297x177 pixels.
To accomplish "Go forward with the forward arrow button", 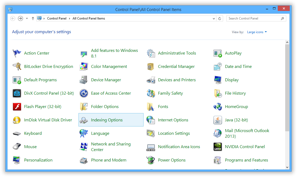I will [20, 18].
